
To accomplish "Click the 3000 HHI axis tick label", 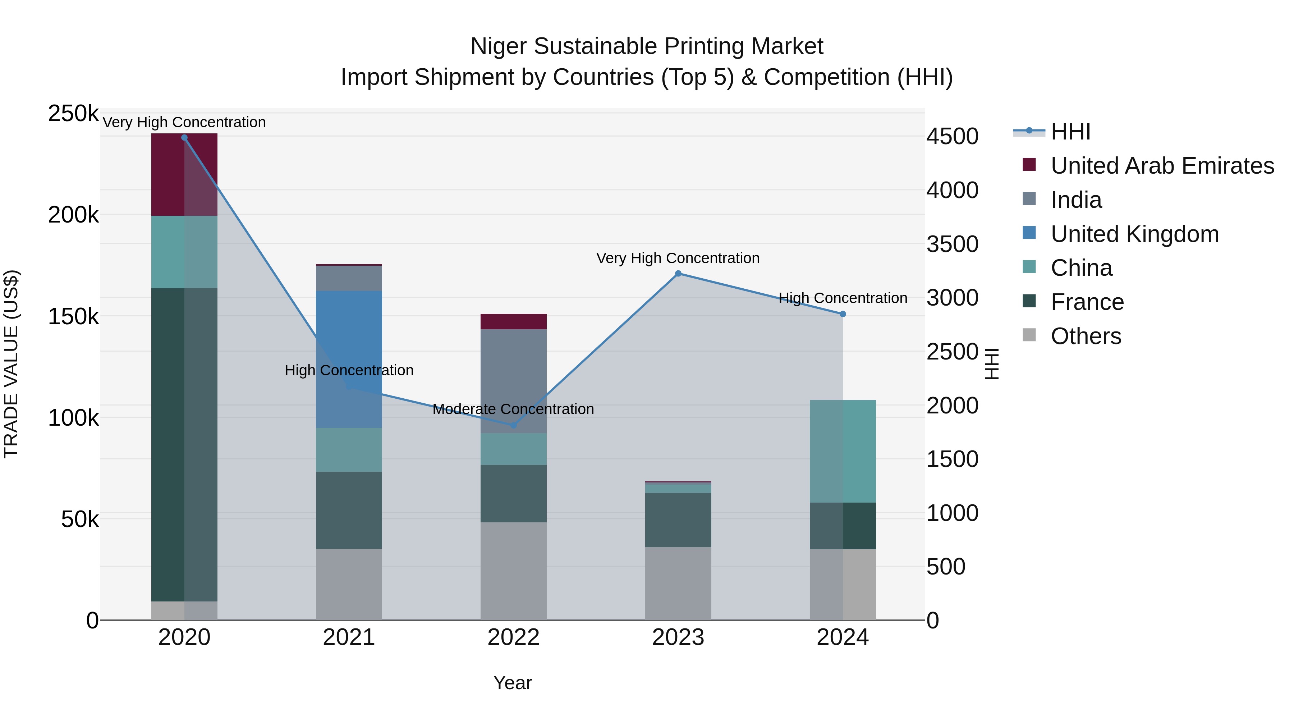I will point(953,298).
